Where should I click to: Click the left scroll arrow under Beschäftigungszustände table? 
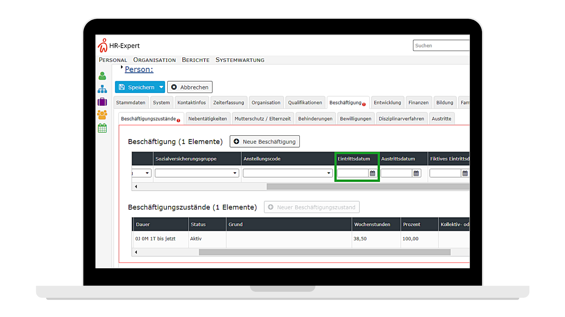pyautogui.click(x=136, y=252)
